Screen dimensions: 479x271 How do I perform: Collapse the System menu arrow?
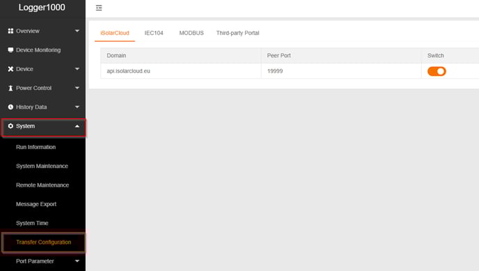77,126
